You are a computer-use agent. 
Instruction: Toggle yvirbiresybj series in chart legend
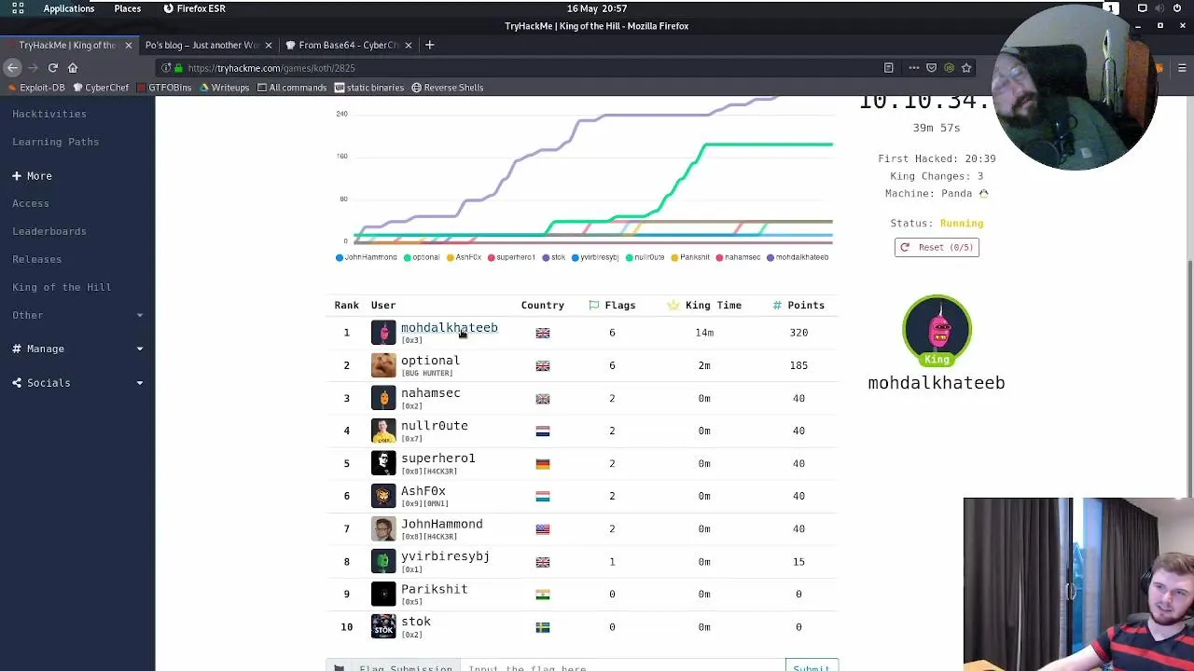[x=595, y=257]
